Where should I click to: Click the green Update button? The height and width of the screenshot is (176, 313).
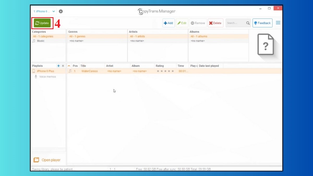point(42,23)
